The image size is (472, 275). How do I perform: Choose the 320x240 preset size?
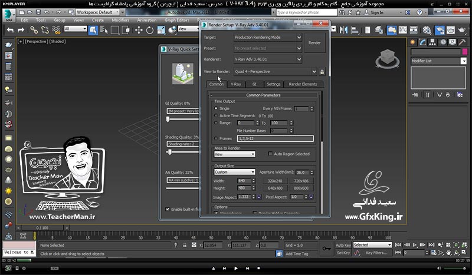(275, 181)
